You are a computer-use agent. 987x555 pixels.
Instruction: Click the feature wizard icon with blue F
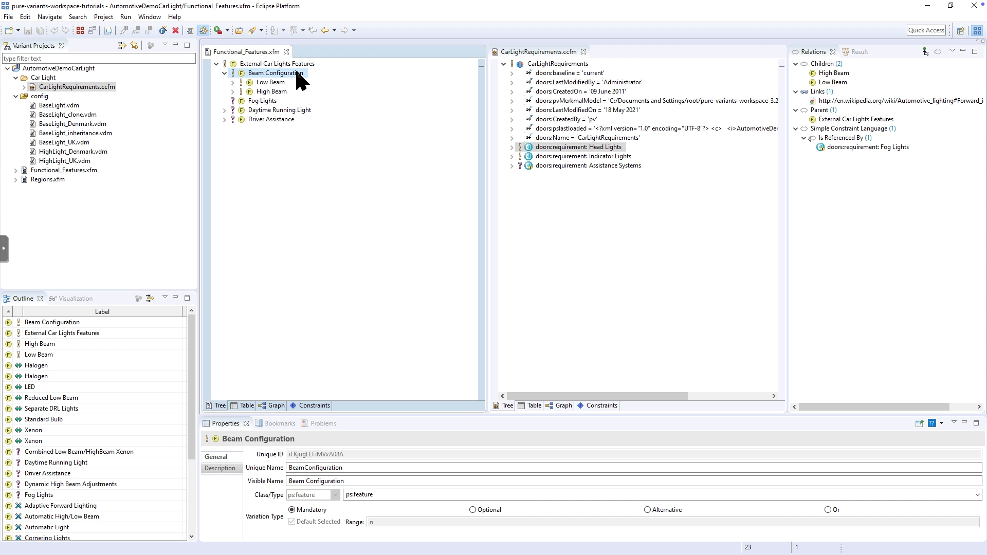point(163,30)
